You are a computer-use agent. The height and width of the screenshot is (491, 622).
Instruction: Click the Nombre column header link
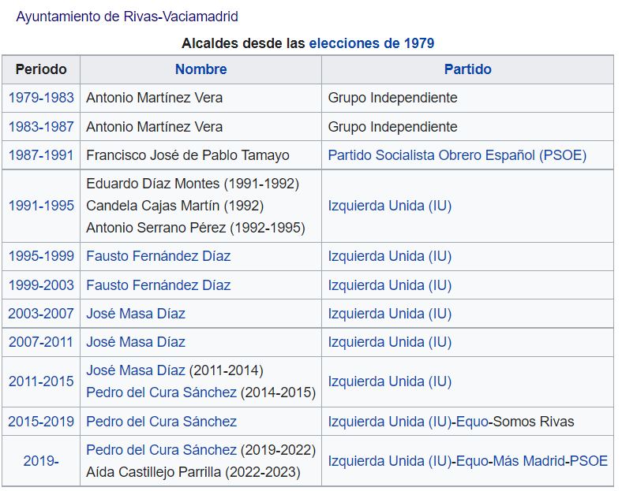[201, 69]
